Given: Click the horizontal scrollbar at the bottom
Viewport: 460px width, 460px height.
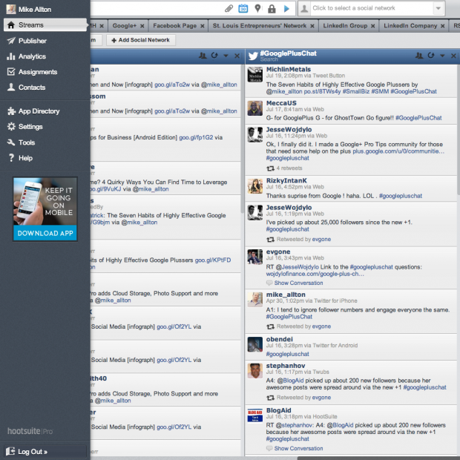Looking at the screenshot, I should (378, 459).
